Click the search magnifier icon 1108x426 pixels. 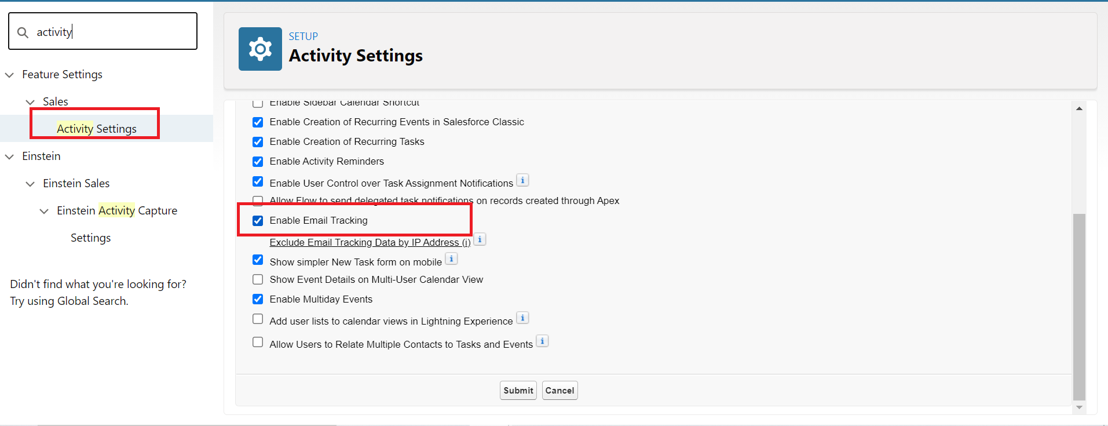(22, 31)
